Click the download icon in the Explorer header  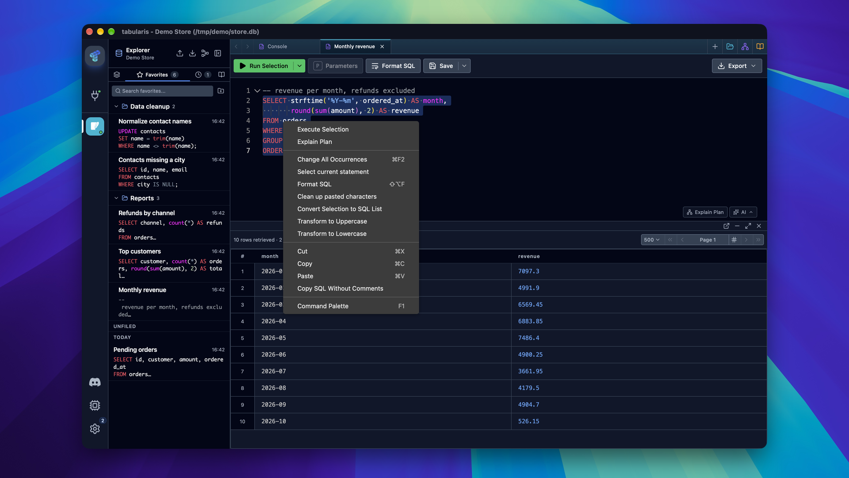click(192, 53)
